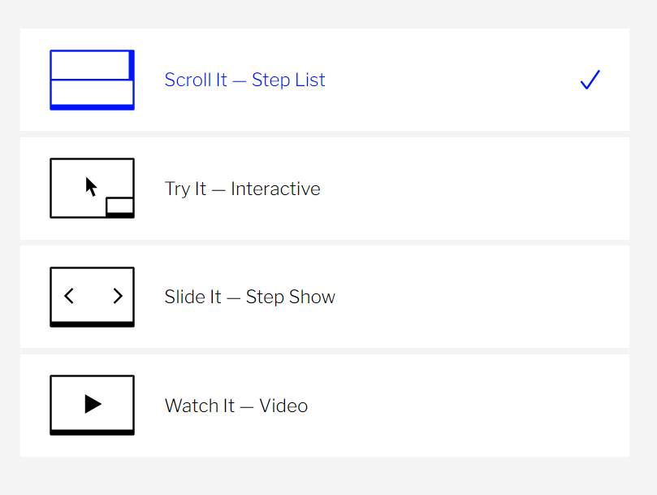Click the highlighted blue step list thumbnail

92,79
